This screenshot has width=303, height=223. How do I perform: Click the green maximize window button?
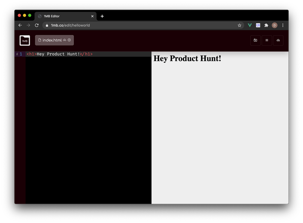(x=30, y=15)
